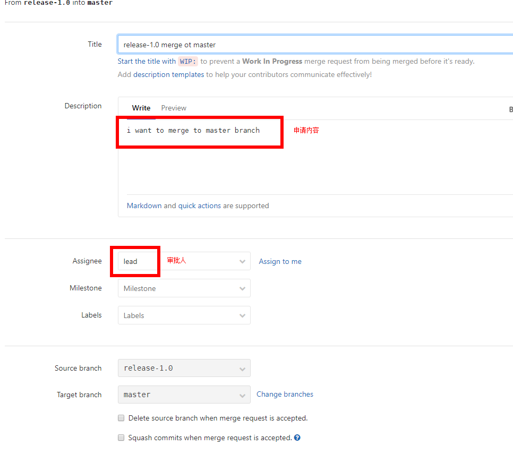Viewport: 513px width, 454px height.
Task: Enable delete source branch checkbox
Action: [x=121, y=418]
